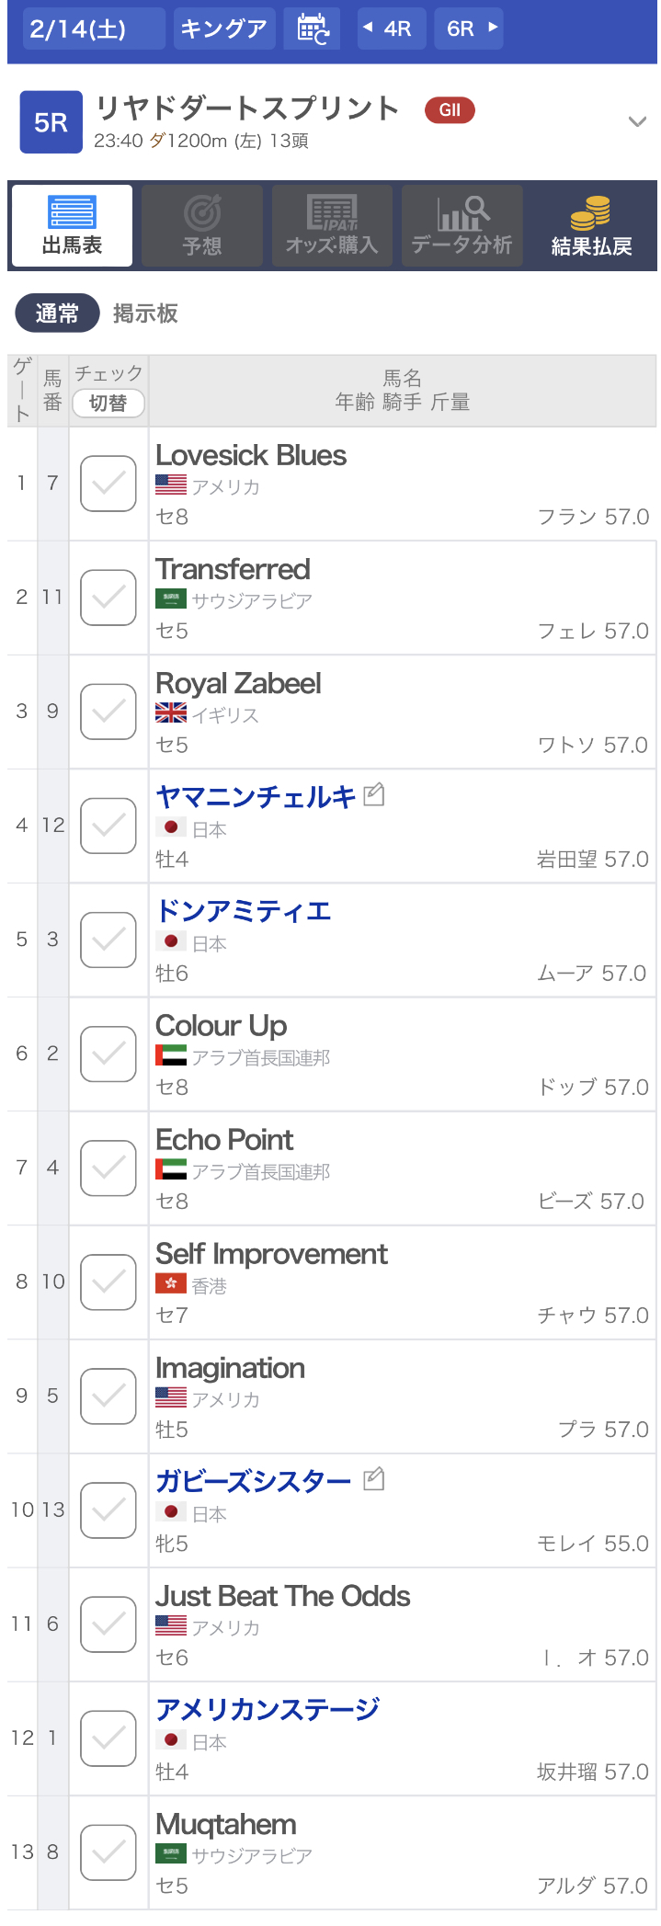
Task: Expand the race details chevron
Action: [637, 122]
